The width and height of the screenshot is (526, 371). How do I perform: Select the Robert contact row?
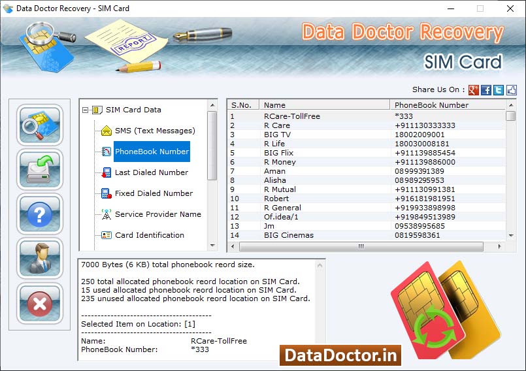(367, 199)
